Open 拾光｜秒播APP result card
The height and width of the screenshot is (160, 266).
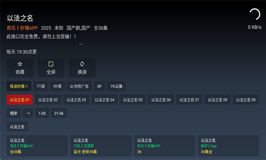[165, 146]
